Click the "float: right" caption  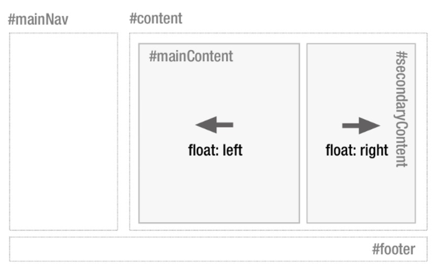pyautogui.click(x=357, y=151)
